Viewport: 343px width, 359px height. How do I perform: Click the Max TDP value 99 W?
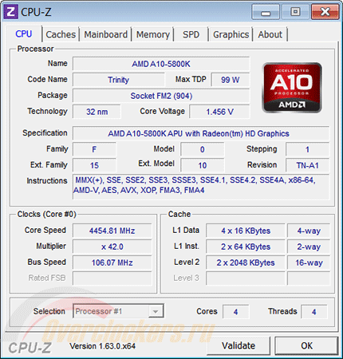click(231, 80)
